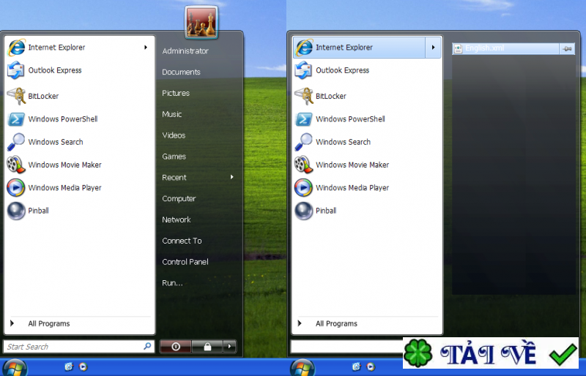Image resolution: width=586 pixels, height=376 pixels.
Task: Select Run... in the Start menu
Action: (172, 283)
